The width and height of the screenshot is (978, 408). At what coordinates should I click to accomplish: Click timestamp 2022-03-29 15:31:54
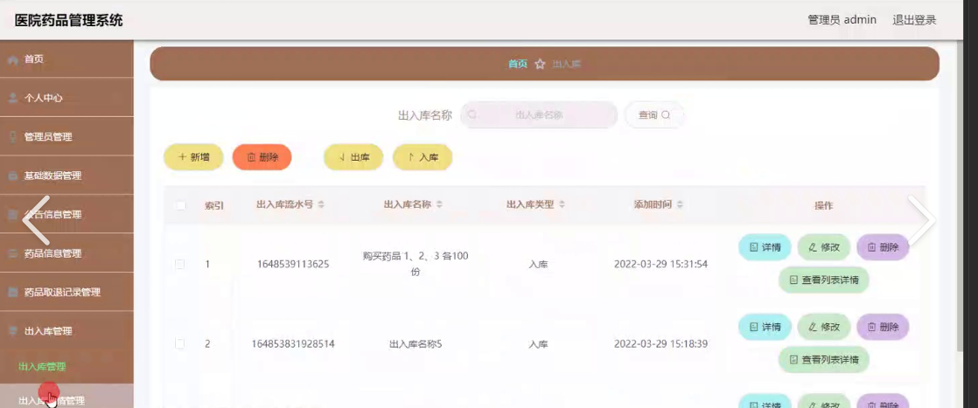click(x=660, y=264)
